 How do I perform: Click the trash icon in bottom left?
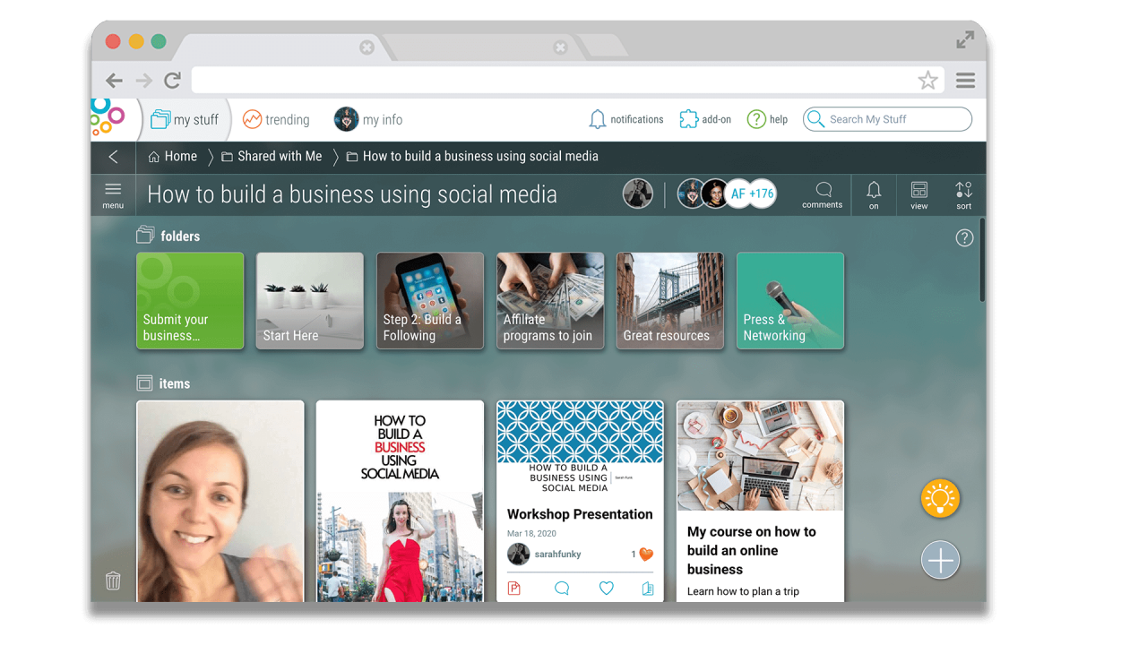click(113, 580)
